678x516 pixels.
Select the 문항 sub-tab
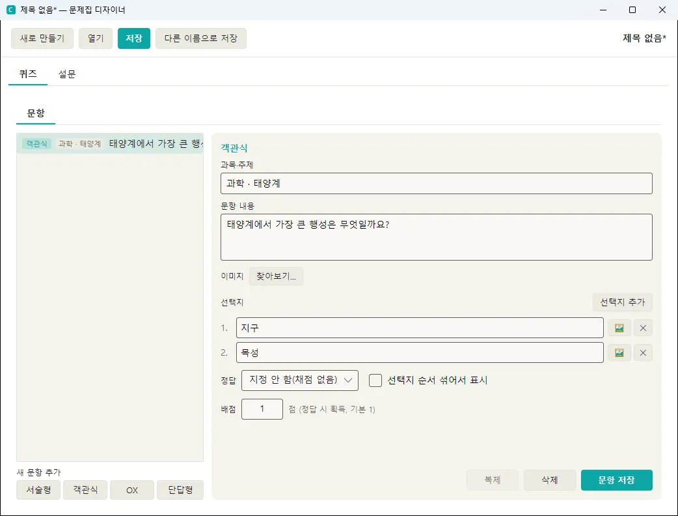pos(36,113)
